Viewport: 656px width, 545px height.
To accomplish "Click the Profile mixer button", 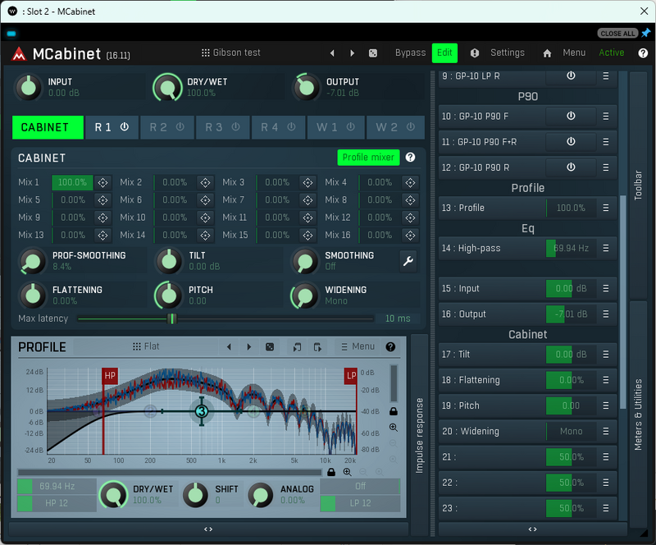I will [368, 158].
